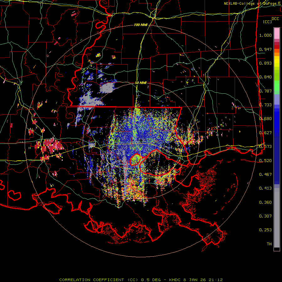Click the 0.627 legend value
Viewport: 282px width, 282px height.
[x=265, y=133]
